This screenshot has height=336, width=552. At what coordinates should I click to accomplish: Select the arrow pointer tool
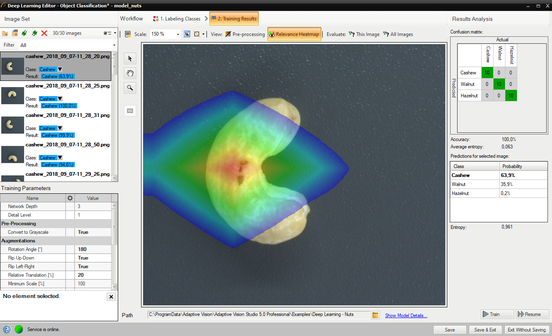[x=130, y=59]
